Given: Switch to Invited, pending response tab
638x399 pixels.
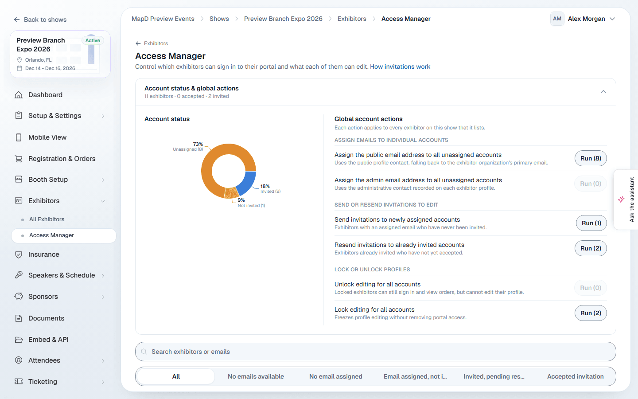Looking at the screenshot, I should click(494, 376).
